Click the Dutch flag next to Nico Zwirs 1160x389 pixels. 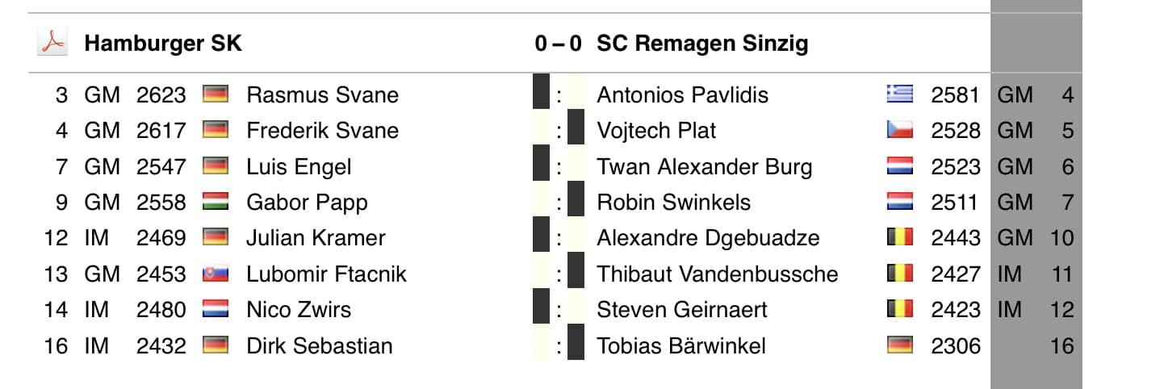(x=216, y=310)
